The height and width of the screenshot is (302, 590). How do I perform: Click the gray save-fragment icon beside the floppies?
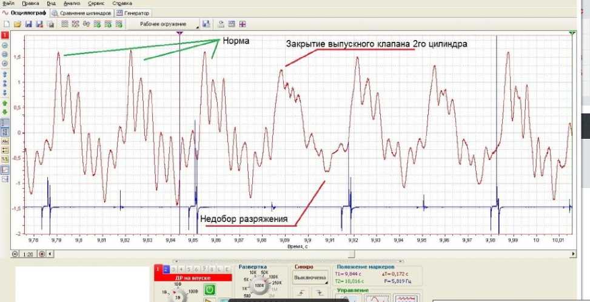[50, 24]
